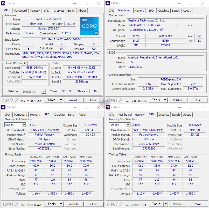Click the Core Voltage value 1.128 V
The height and width of the screenshot is (208, 209).
(x=67, y=33)
